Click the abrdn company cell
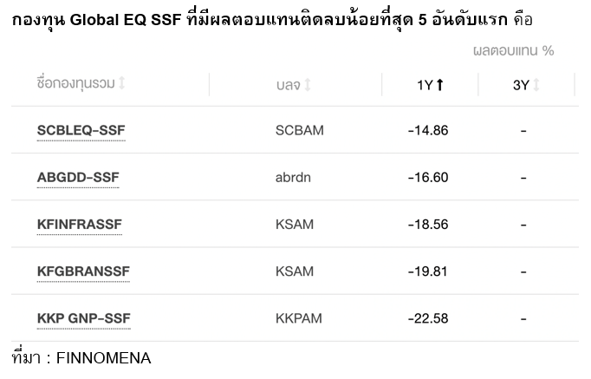Viewport: 591px width, 379px height. coord(292,177)
